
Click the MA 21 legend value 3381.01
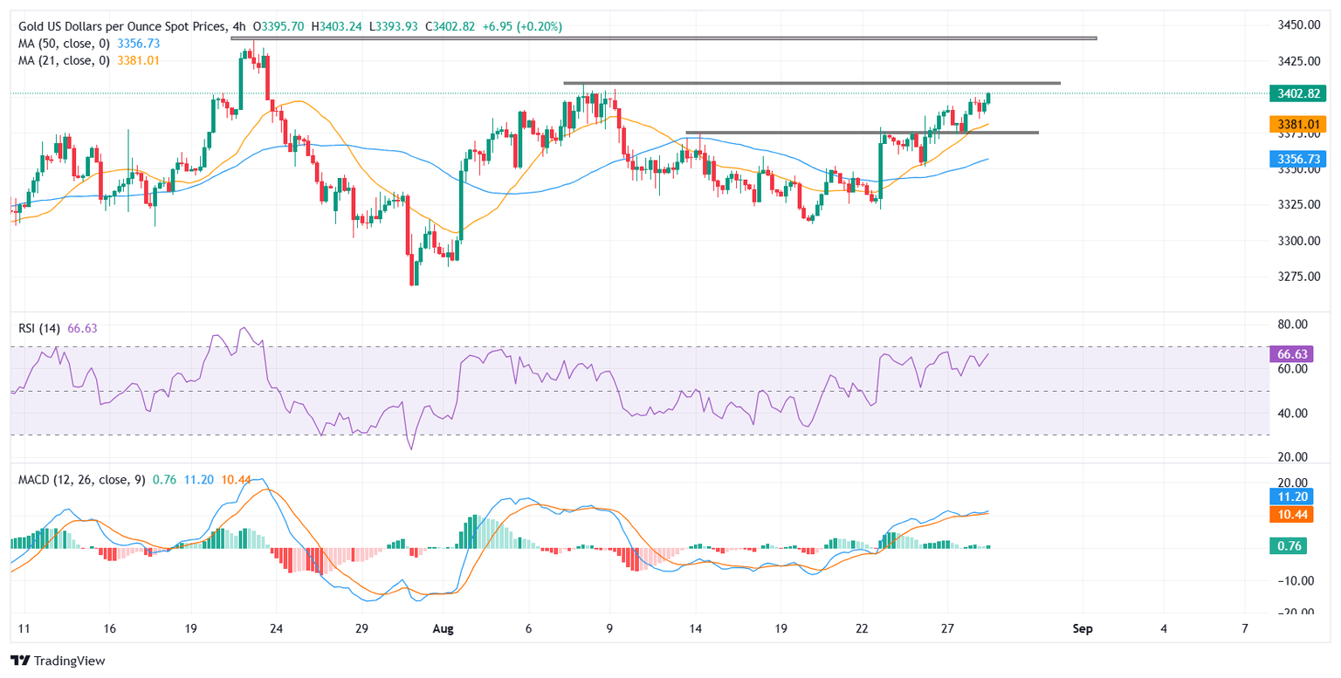pyautogui.click(x=139, y=60)
